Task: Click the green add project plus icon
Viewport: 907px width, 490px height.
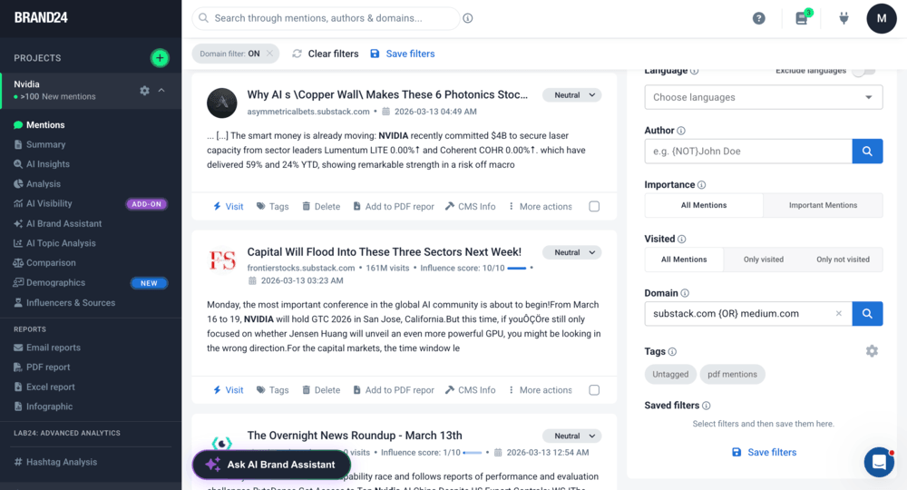Action: coord(160,58)
